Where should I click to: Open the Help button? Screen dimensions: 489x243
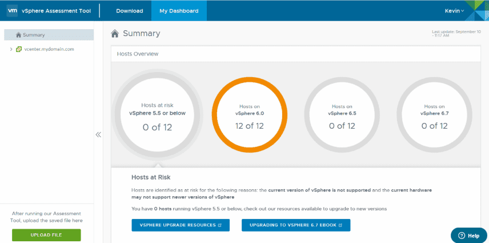point(468,235)
